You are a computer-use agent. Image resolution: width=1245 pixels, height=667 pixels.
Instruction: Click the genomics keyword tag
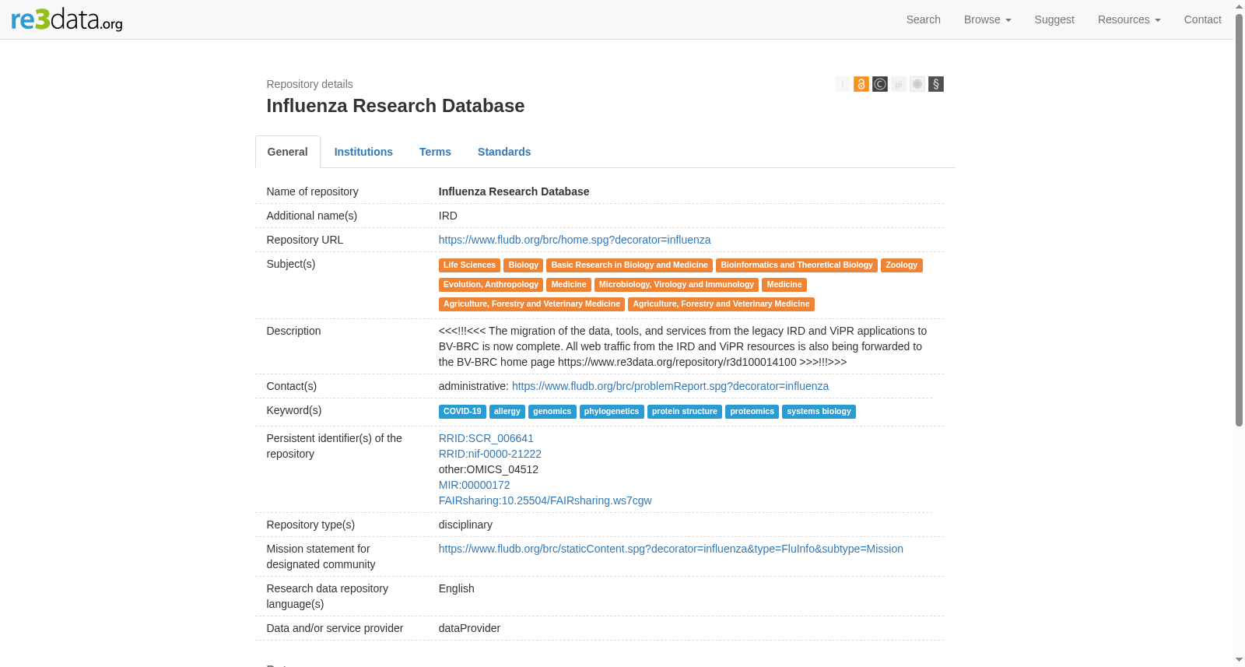click(552, 412)
